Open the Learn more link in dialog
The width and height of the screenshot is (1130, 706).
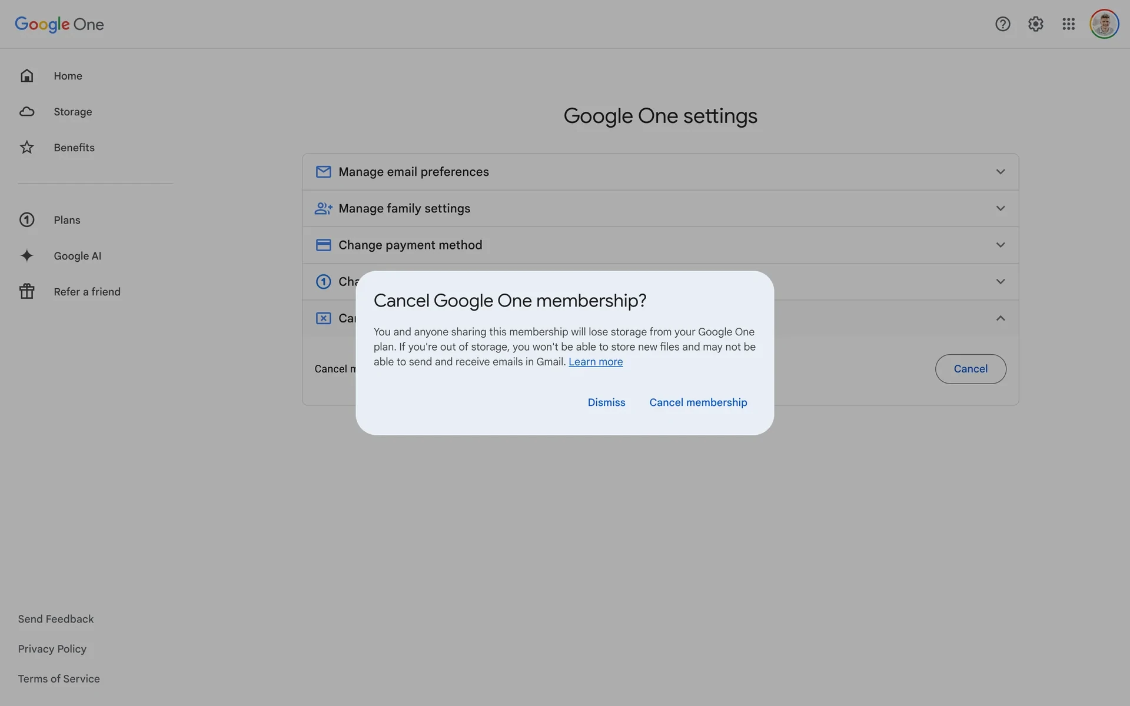[596, 362]
